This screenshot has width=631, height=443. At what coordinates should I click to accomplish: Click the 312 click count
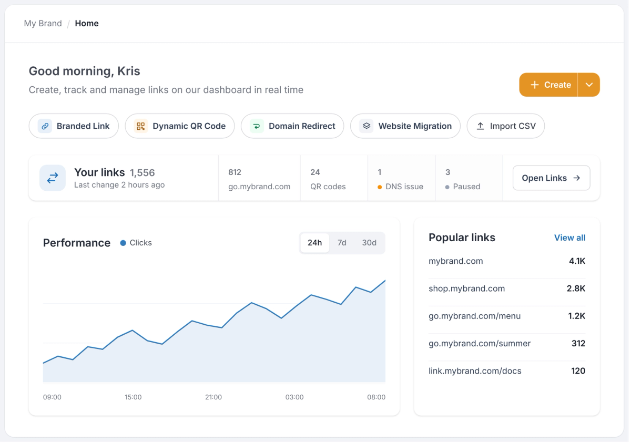578,343
